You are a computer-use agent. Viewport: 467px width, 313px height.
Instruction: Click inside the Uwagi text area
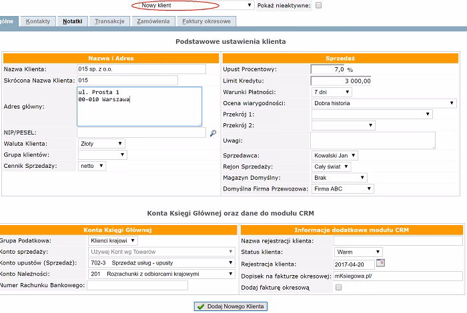pos(372,141)
